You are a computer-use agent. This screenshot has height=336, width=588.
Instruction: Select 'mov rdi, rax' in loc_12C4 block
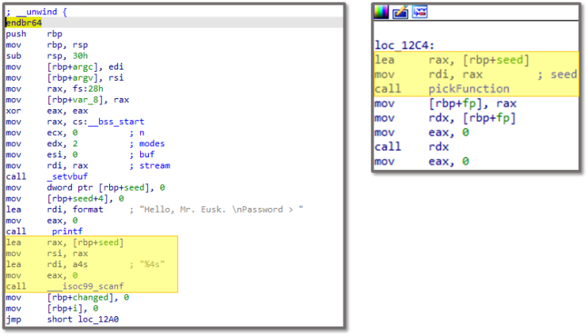click(x=429, y=74)
